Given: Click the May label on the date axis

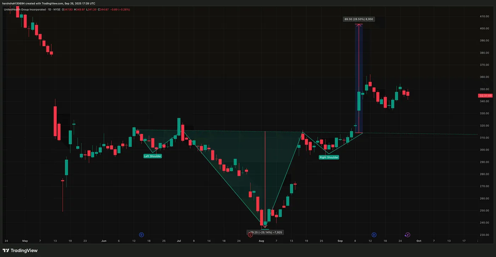Looking at the screenshot, I should coord(25,241).
